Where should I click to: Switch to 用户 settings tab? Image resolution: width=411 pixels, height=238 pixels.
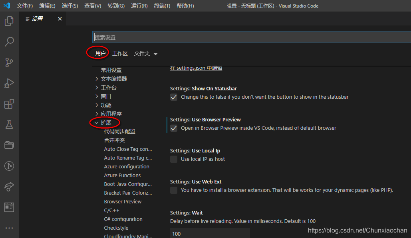click(100, 54)
